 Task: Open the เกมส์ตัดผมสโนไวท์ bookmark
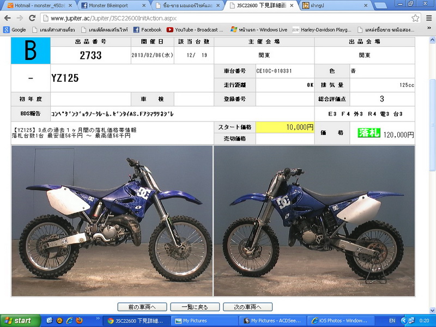105,30
